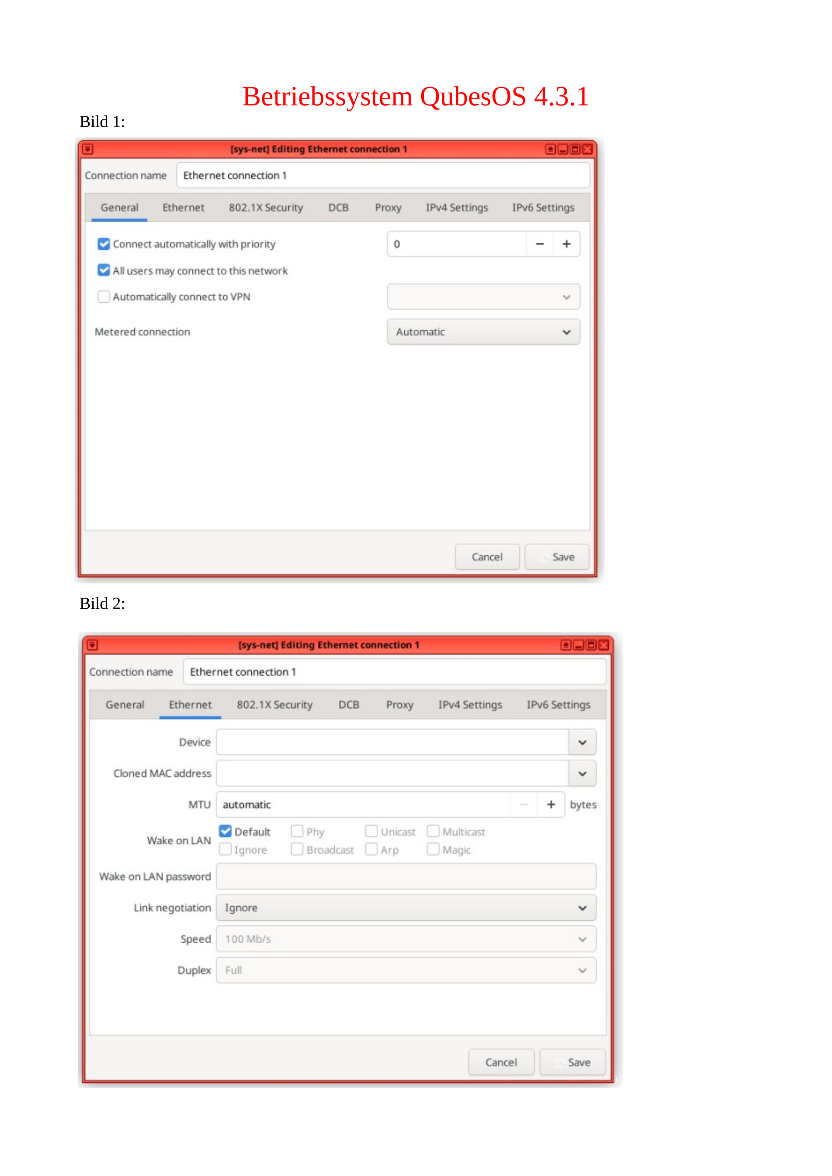The width and height of the screenshot is (832, 1176).
Task: Switch to IPv4 Settings tab in Bild 1
Action: [457, 207]
